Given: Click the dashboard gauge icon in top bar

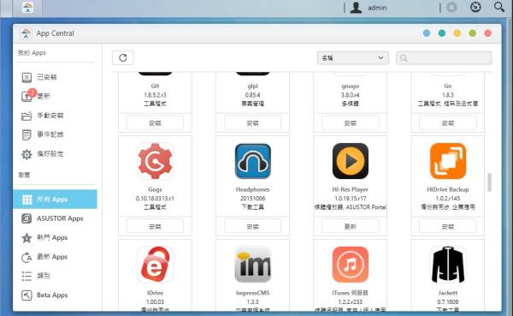Looking at the screenshot, I should (x=475, y=7).
